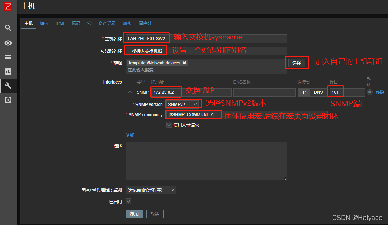
Task: Focus the SNMP IP地址 field
Action: (x=191, y=92)
